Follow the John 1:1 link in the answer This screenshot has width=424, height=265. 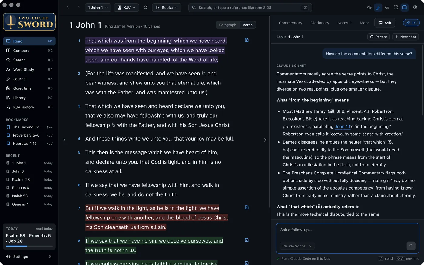(x=343, y=127)
